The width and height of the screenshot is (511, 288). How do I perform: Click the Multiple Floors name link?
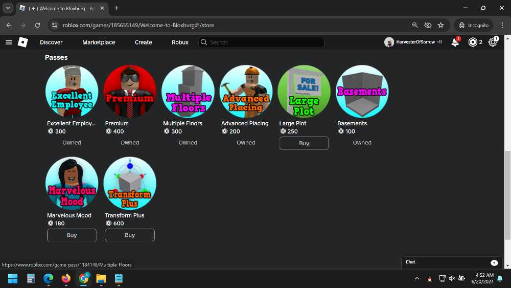tap(182, 123)
